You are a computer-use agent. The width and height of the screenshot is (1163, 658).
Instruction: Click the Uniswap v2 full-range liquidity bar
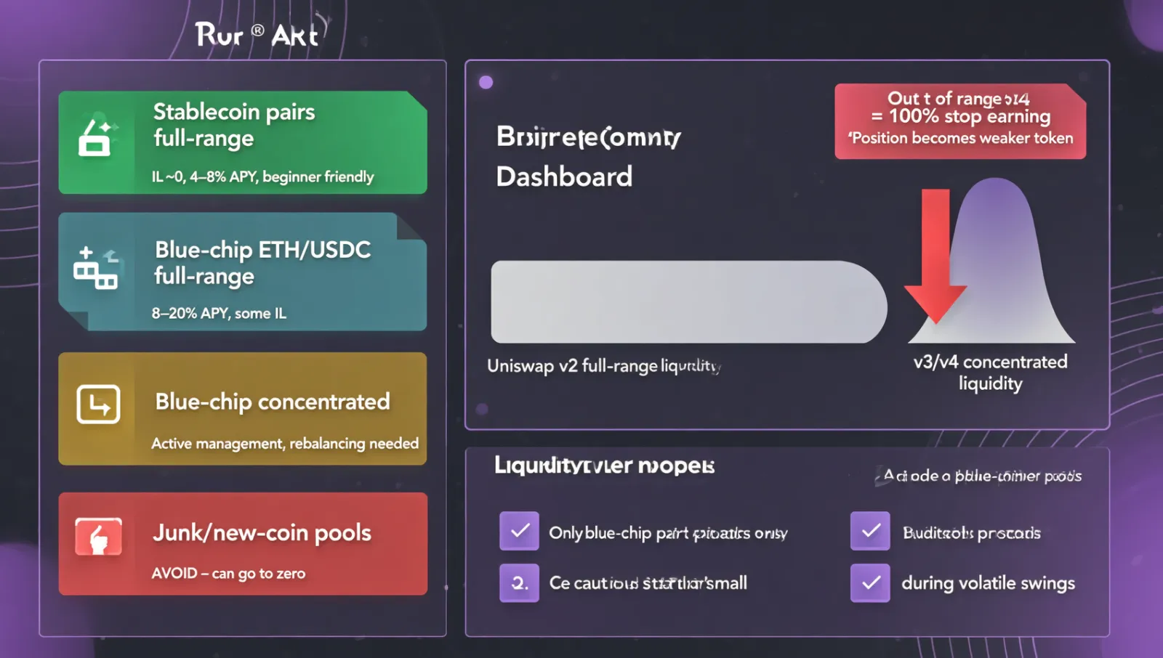[x=688, y=301]
